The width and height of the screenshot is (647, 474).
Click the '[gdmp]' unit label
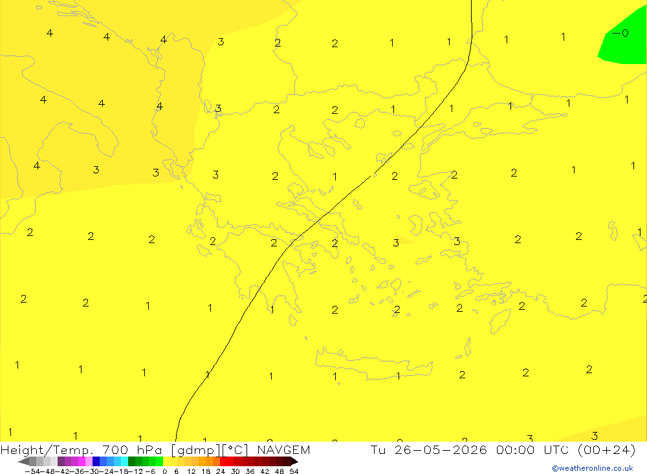click(196, 449)
